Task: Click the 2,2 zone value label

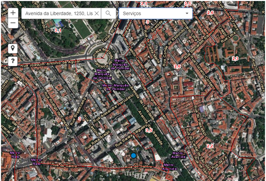Action: [x=210, y=146]
